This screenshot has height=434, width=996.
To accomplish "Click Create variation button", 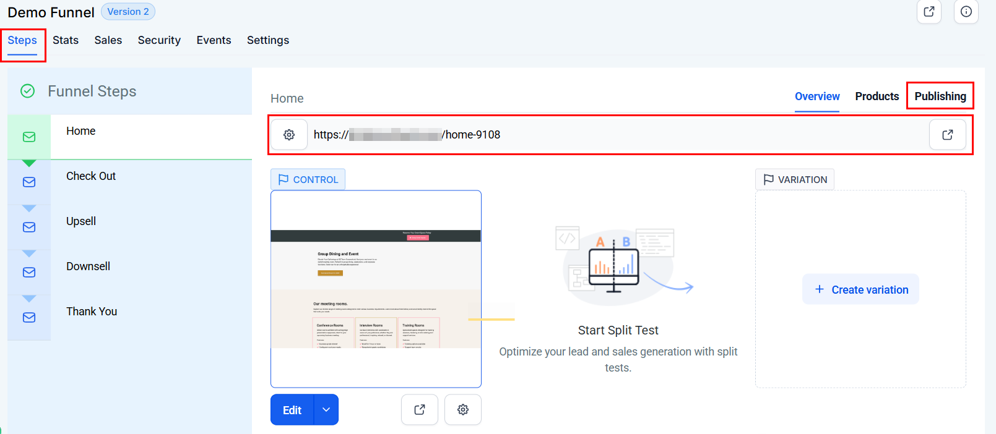I will click(860, 289).
